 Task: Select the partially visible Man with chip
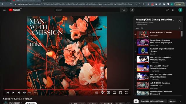point(173,101)
